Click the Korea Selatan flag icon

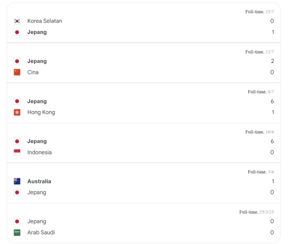[x=17, y=21]
